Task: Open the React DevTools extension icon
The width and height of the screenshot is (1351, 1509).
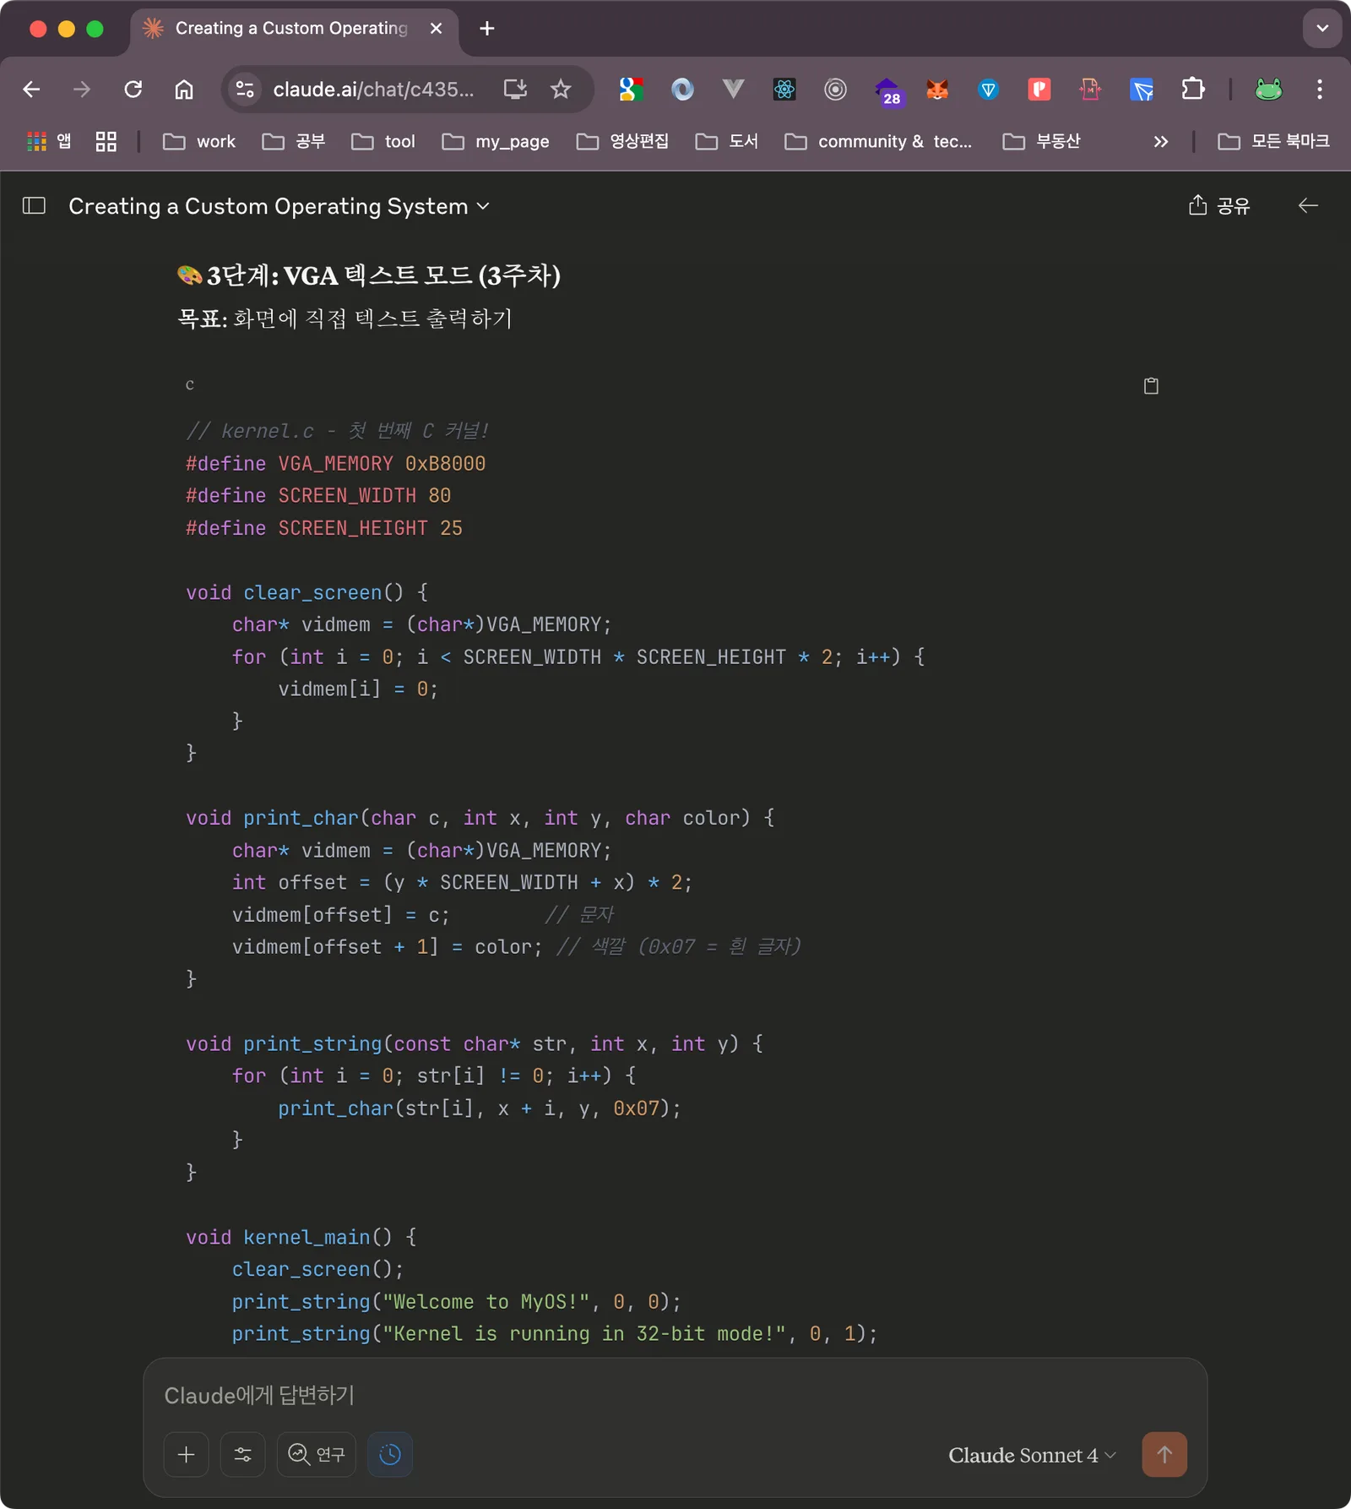Action: coord(784,89)
